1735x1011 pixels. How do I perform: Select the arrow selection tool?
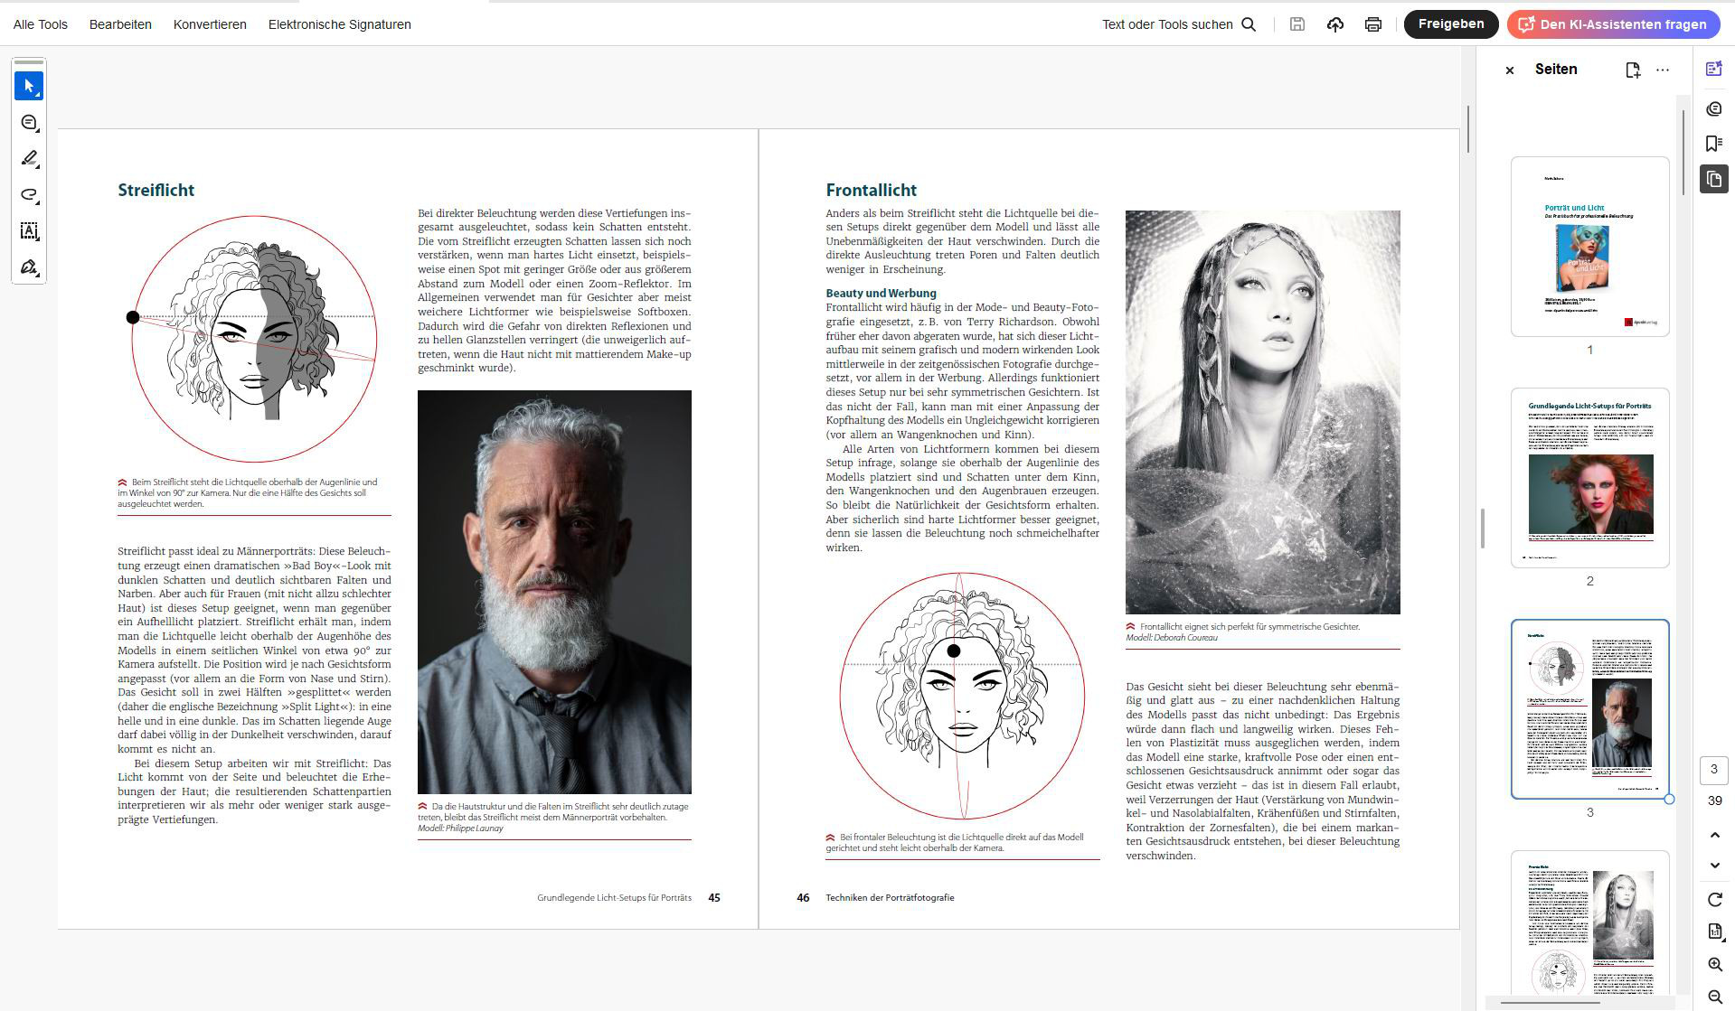[x=29, y=87]
